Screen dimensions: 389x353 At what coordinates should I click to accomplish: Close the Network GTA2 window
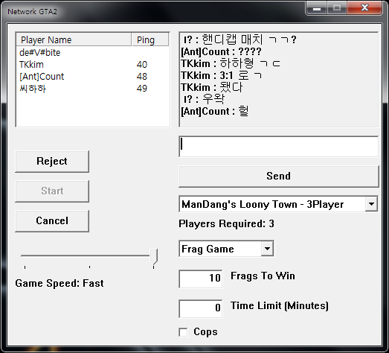coord(364,8)
